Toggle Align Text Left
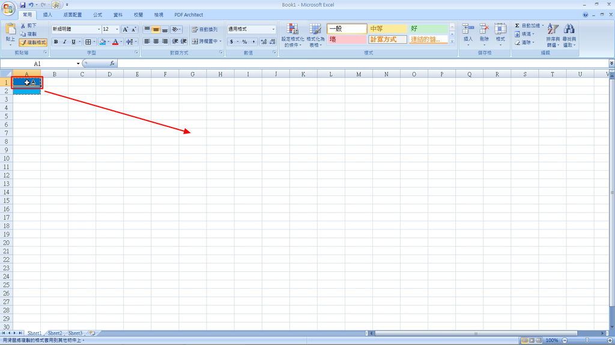 point(147,41)
